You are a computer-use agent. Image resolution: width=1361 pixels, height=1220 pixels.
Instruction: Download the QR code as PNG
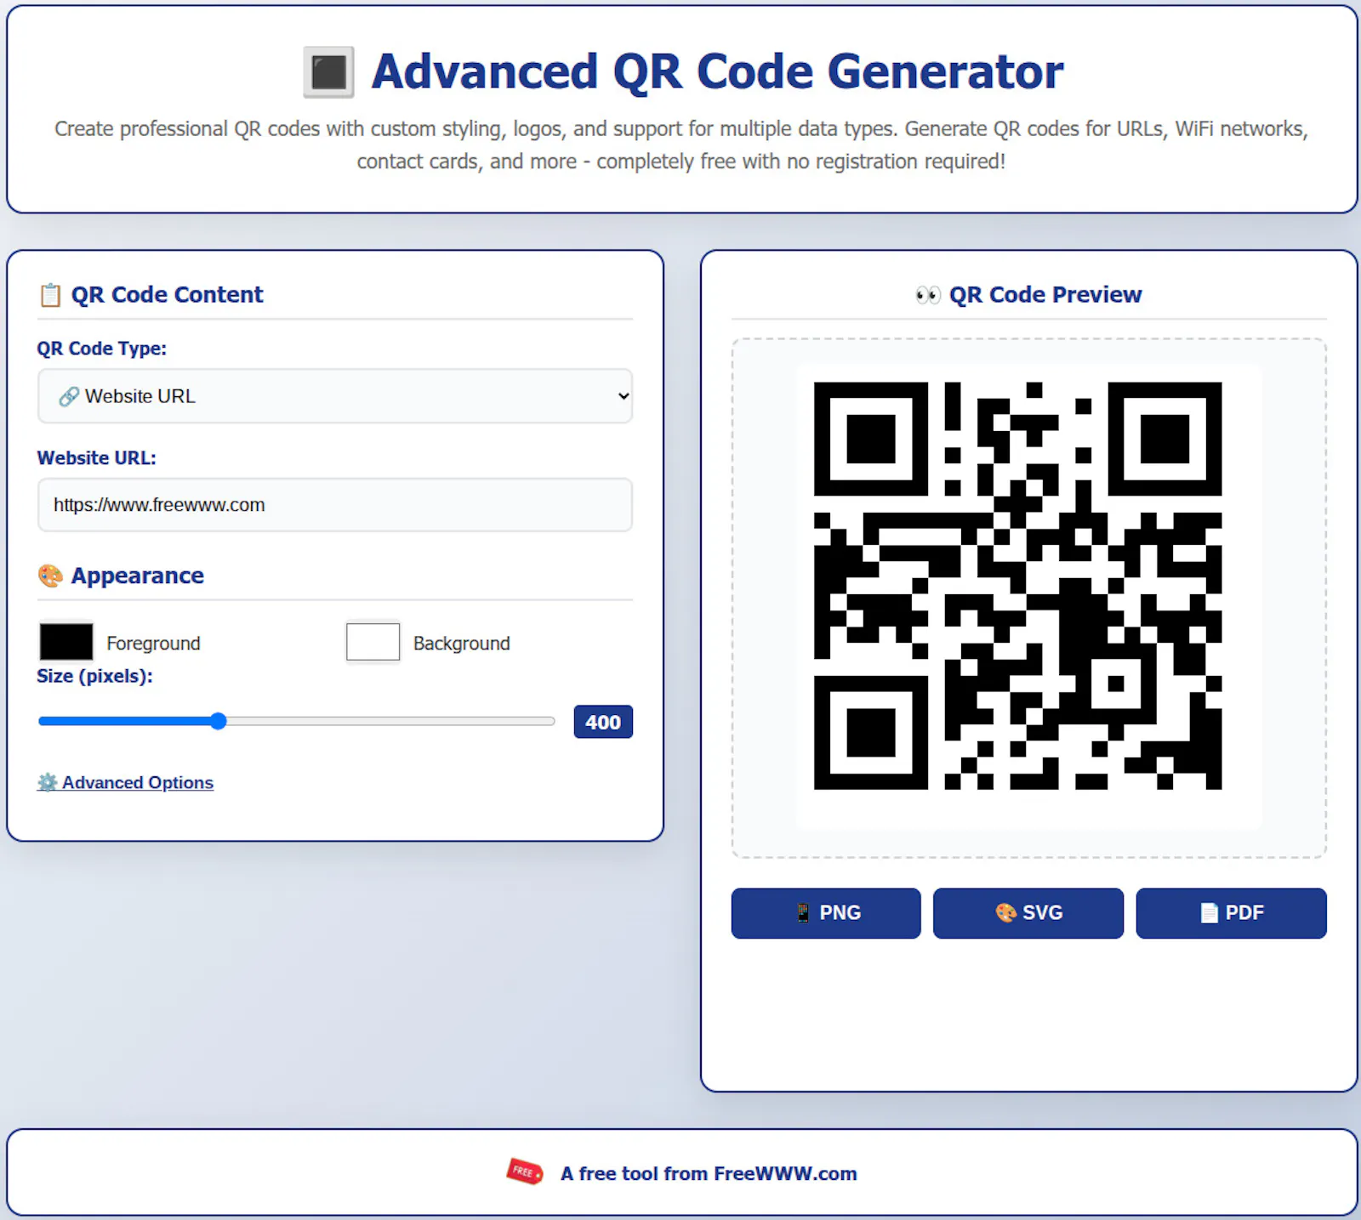(x=826, y=913)
